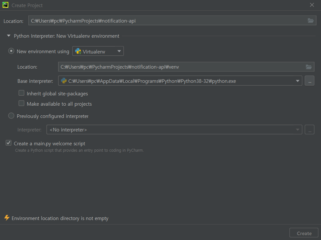321x240 pixels.
Task: Open Base interpreter dropdown arrow
Action: pyautogui.click(x=298, y=81)
